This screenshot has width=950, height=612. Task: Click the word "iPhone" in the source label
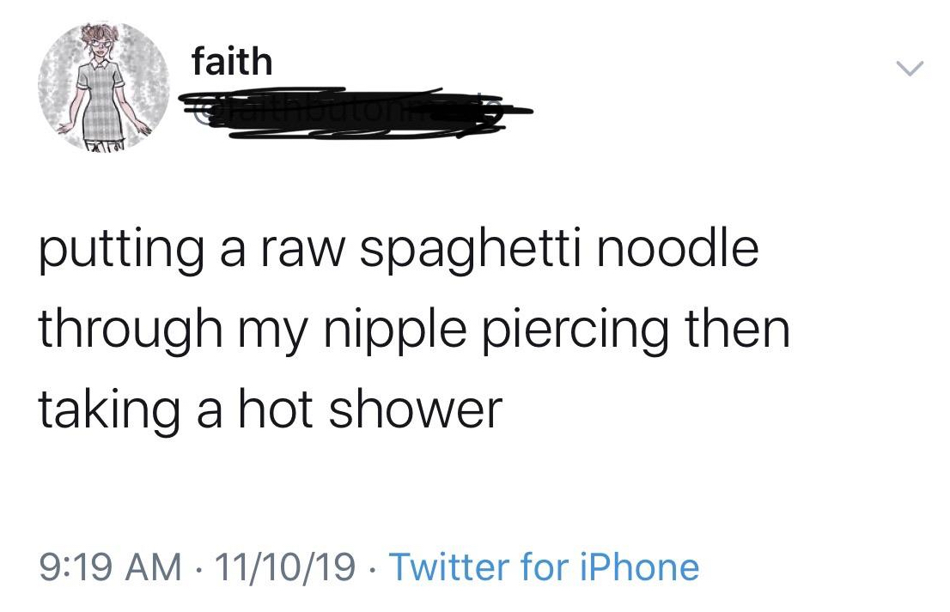pyautogui.click(x=640, y=567)
